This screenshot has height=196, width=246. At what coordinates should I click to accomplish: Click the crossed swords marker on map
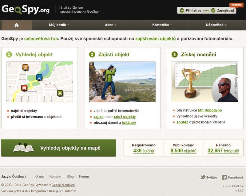pyautogui.click(x=60, y=93)
